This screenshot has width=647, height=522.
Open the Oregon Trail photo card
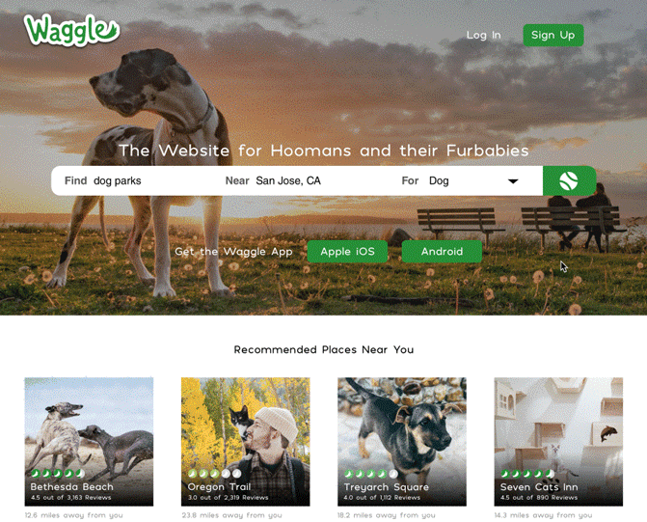click(x=246, y=442)
